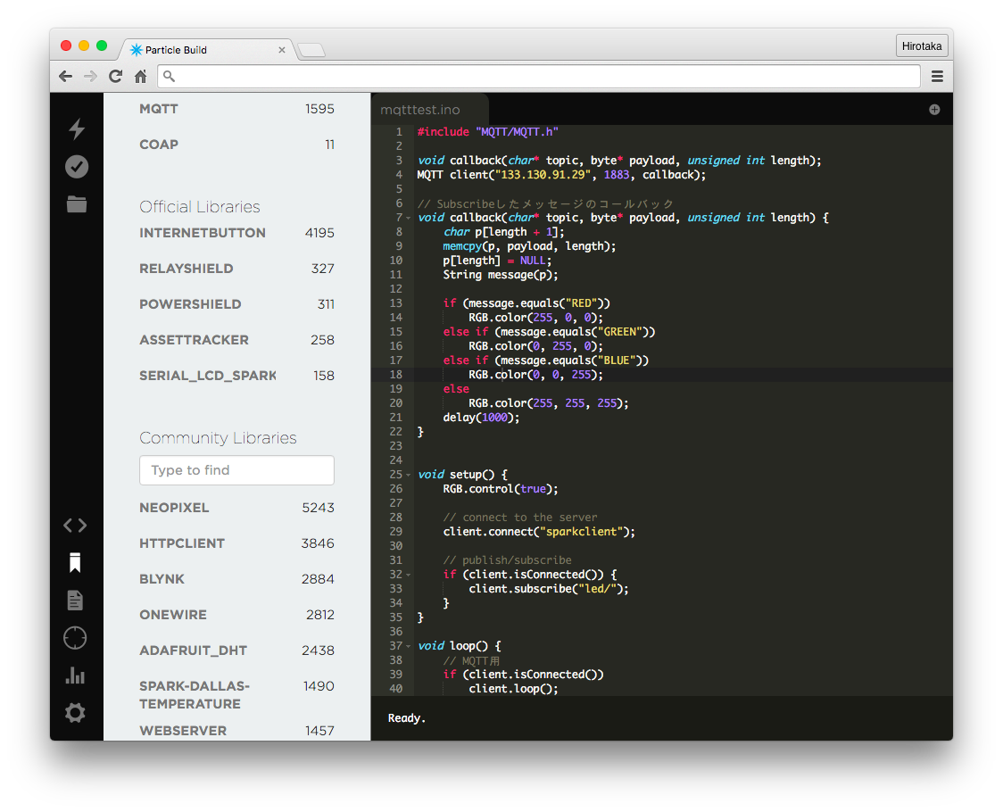
Task: Open the HTTPCLIENT community library
Action: click(236, 543)
